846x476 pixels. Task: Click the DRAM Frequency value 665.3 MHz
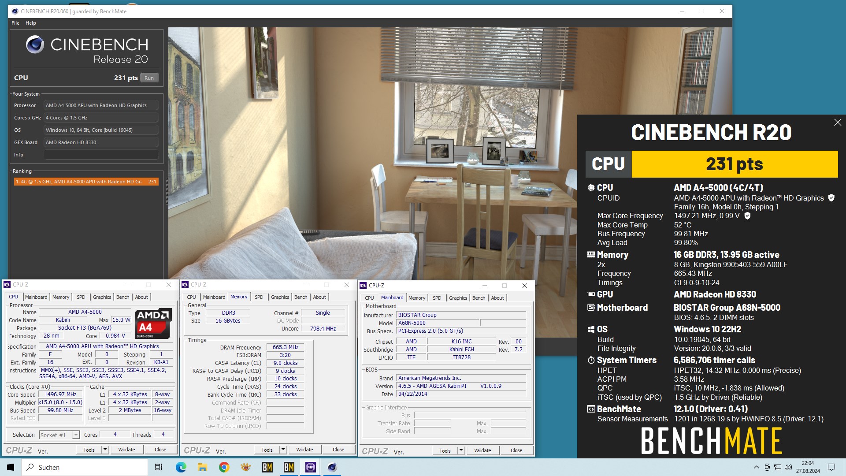(286, 347)
